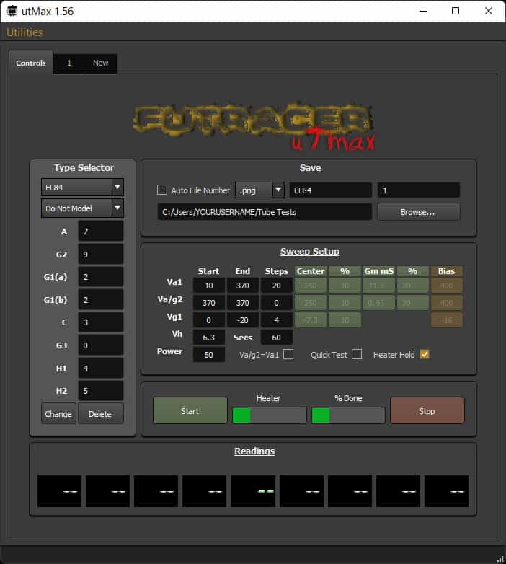Tick the Auto File Number checkbox

coord(162,190)
